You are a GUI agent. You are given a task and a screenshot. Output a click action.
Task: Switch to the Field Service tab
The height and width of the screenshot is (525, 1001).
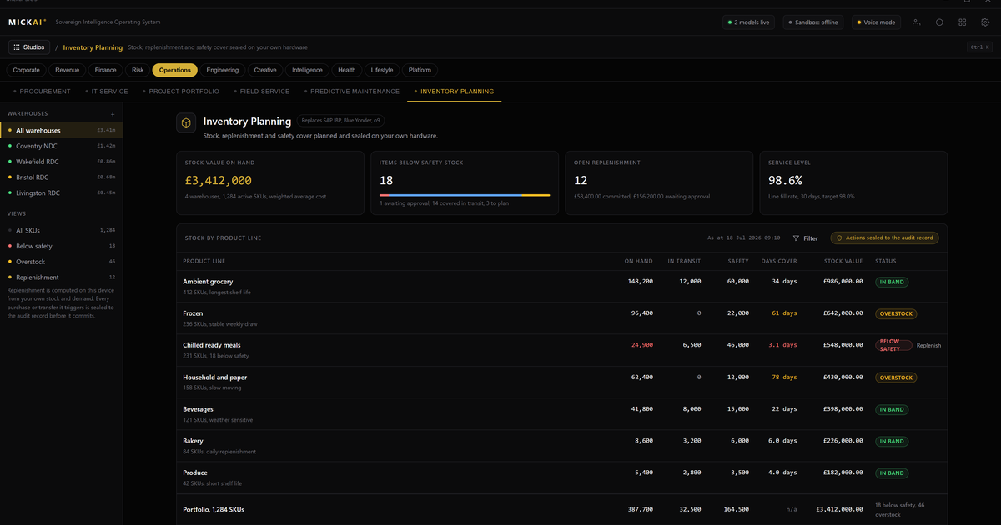[x=262, y=92]
